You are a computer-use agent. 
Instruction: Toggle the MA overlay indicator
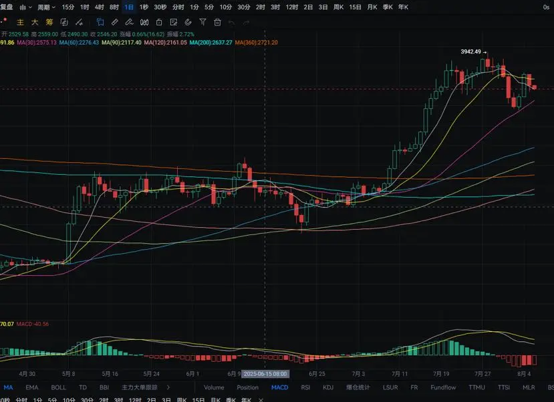8,387
